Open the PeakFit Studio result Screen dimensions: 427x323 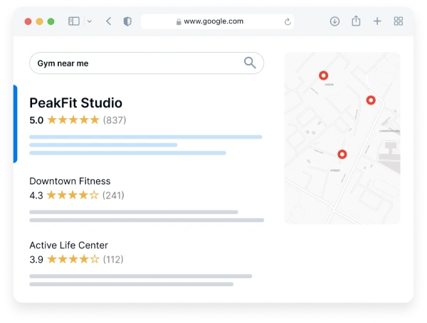pos(75,102)
